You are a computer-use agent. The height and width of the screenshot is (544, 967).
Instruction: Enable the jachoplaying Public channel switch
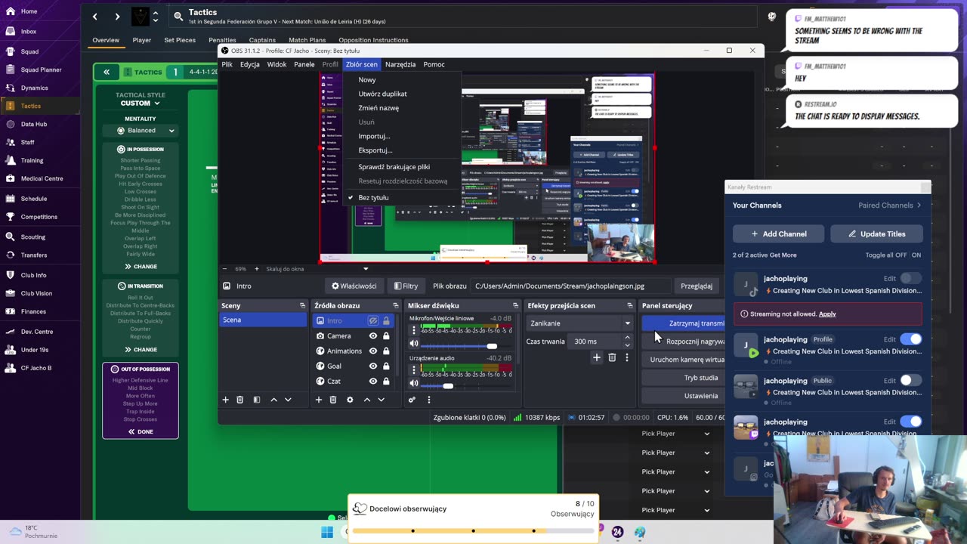click(x=911, y=381)
